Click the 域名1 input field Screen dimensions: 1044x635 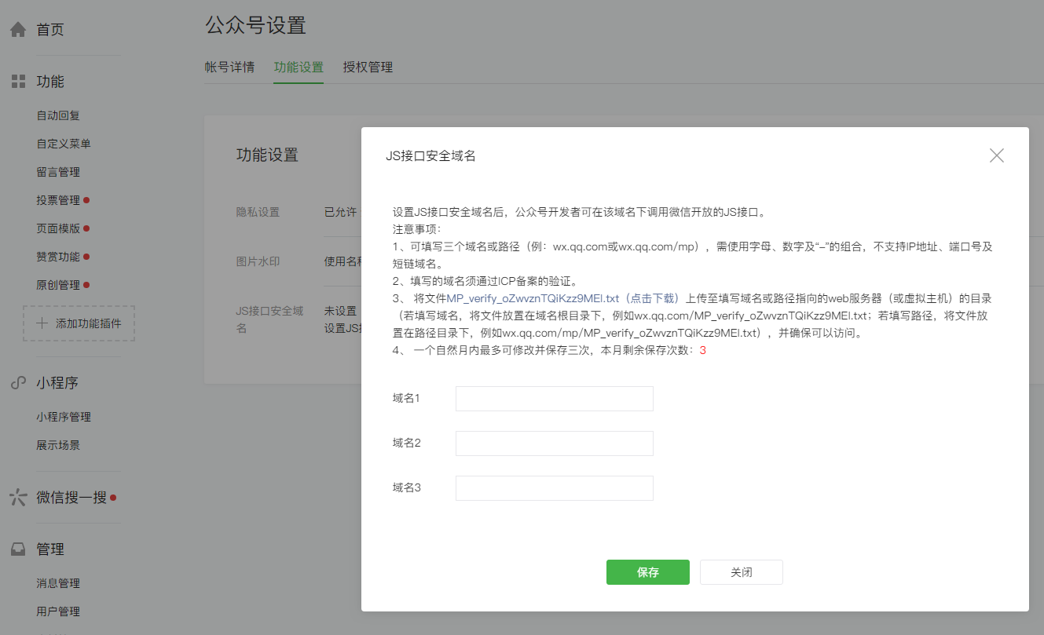555,399
